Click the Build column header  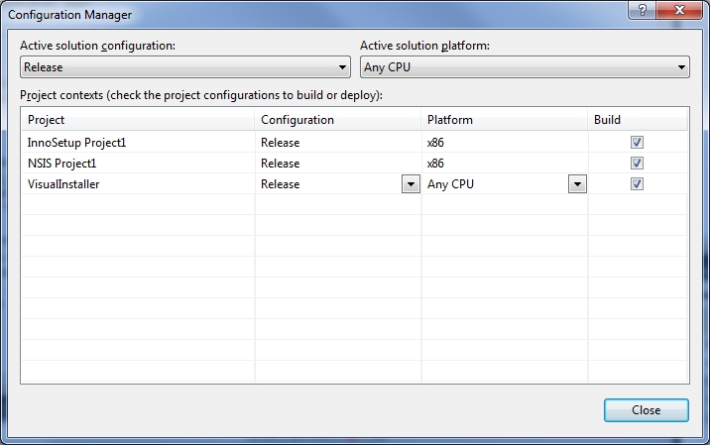(638, 120)
